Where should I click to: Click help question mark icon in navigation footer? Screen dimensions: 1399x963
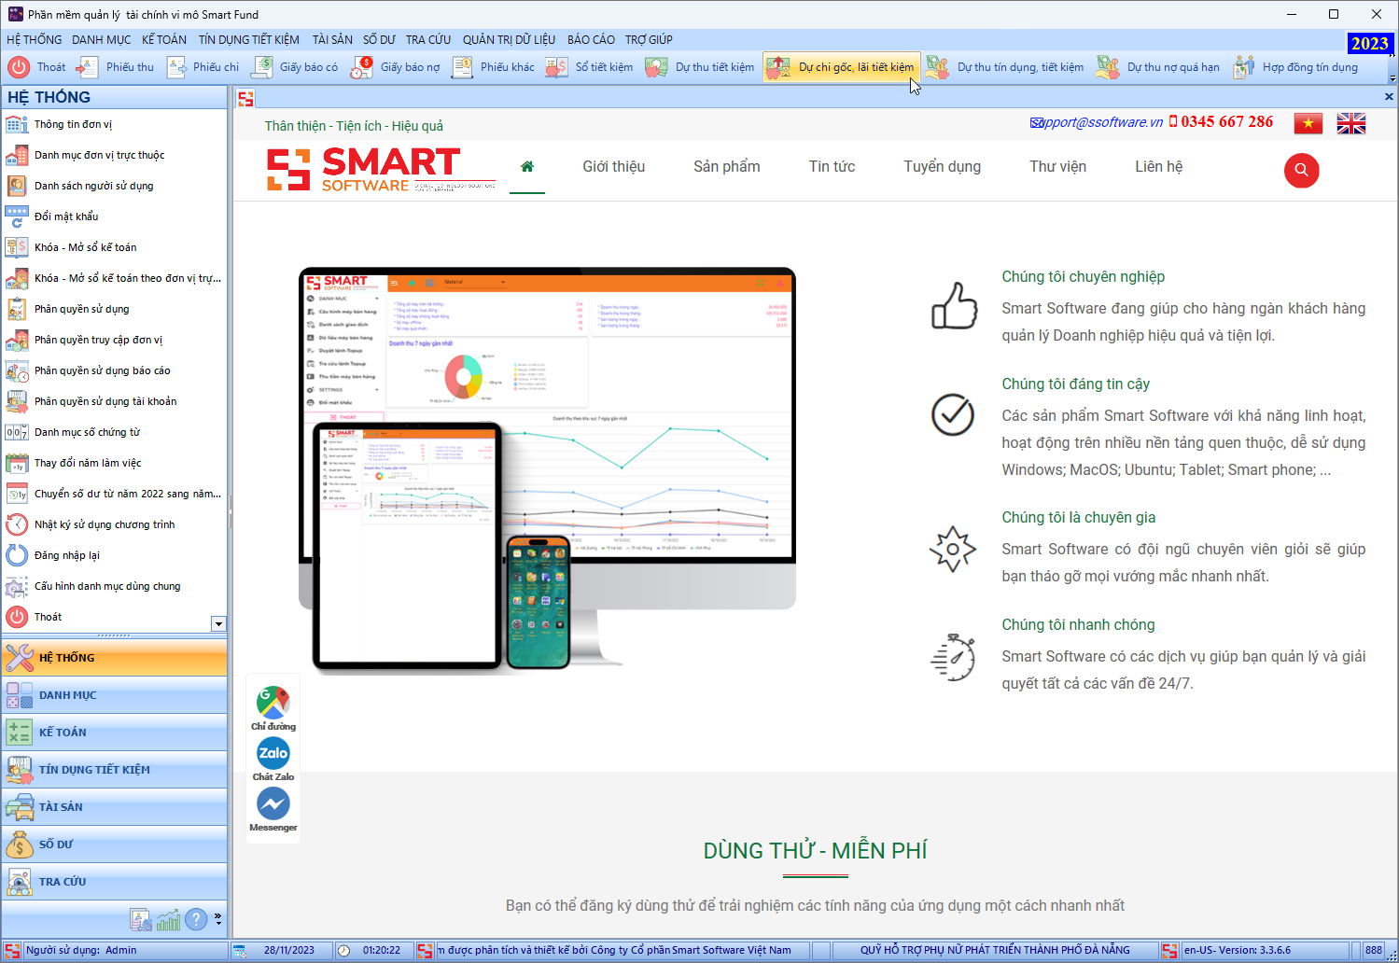(196, 920)
